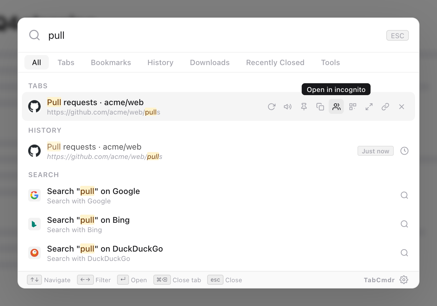
Task: Click the GitHub favicon in the History section
Action: [x=34, y=151]
